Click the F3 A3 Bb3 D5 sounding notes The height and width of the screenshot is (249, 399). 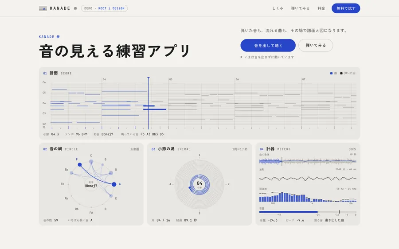[x=152, y=134]
